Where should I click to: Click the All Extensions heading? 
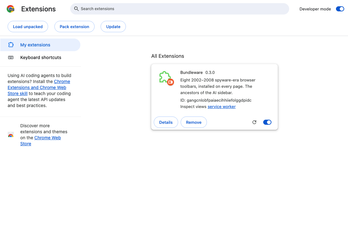168,56
